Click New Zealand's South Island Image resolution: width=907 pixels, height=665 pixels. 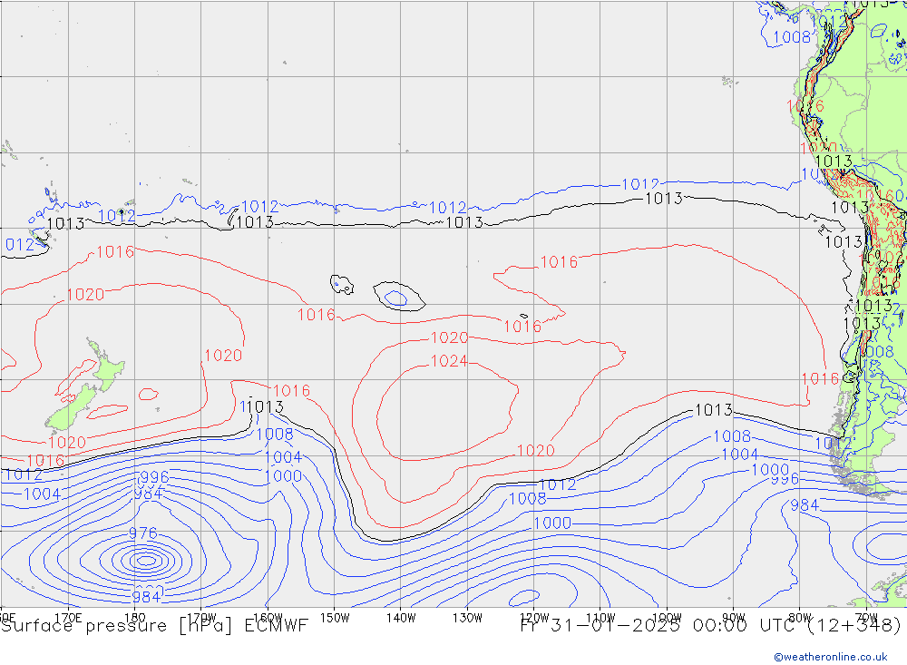[x=71, y=407]
